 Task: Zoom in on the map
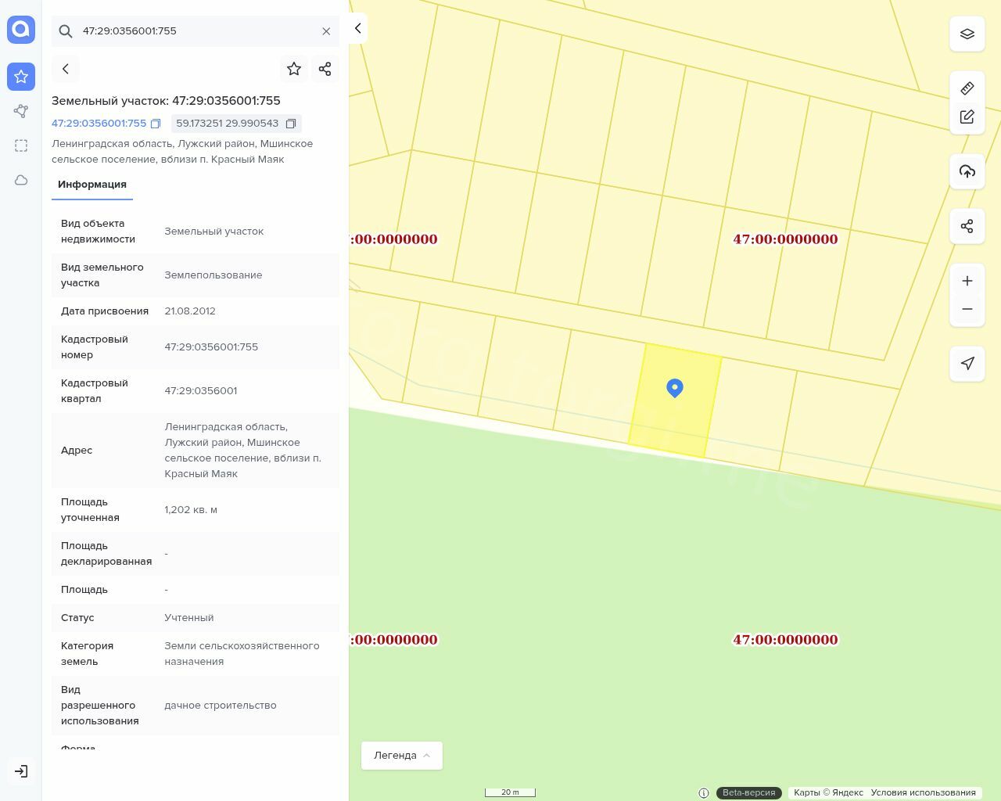click(x=967, y=281)
